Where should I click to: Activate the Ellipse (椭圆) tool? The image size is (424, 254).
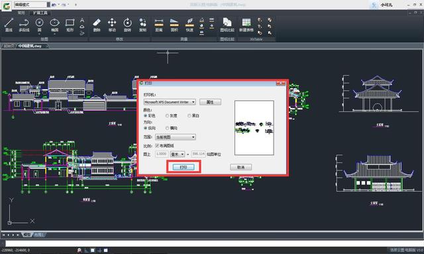click(x=54, y=25)
